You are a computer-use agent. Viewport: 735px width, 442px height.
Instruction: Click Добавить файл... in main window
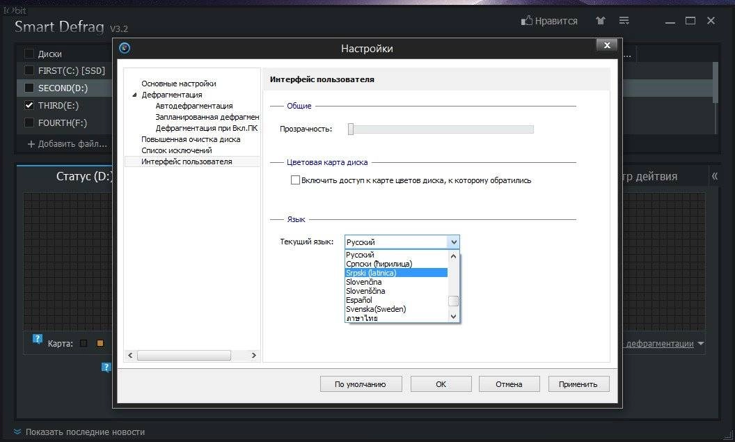[67, 144]
